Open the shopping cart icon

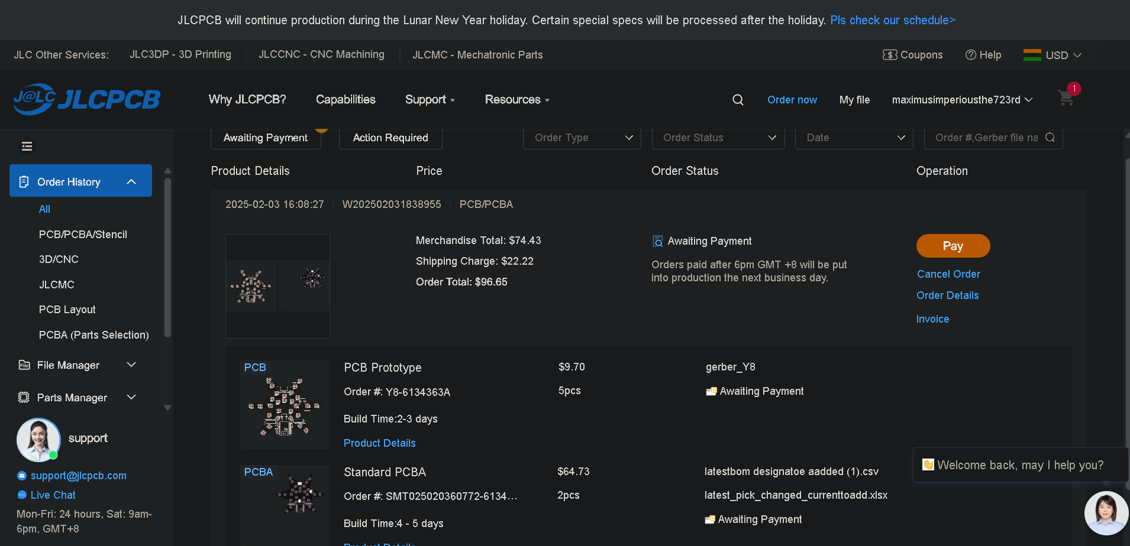click(x=1066, y=98)
